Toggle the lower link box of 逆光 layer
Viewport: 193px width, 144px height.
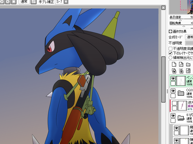click(174, 108)
